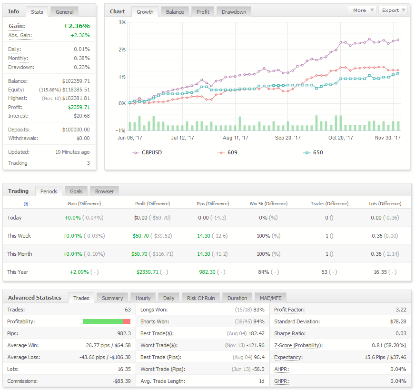Click the green Profitability bar

click(103, 321)
